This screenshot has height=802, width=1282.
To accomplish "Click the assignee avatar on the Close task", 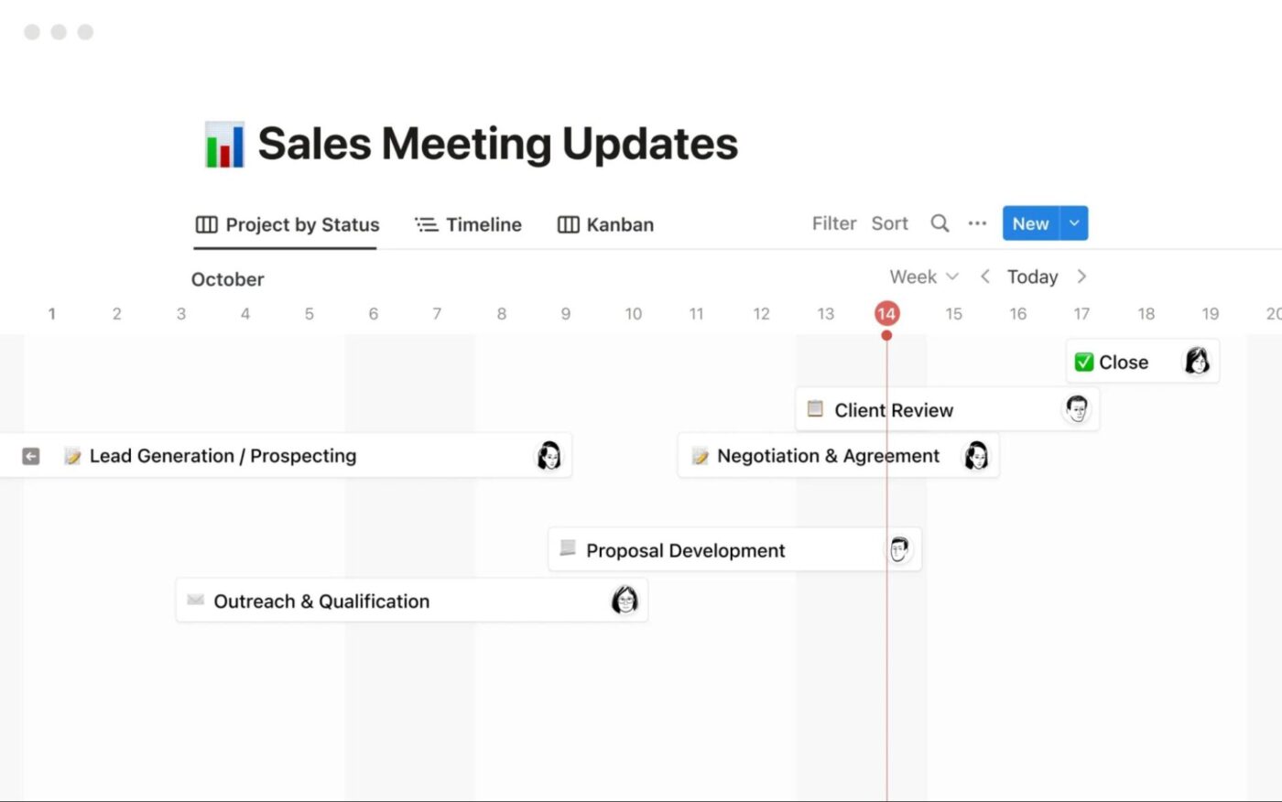I will click(1198, 361).
